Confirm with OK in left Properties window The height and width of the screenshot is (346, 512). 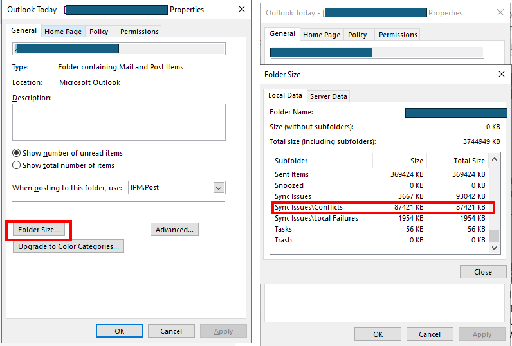point(119,331)
